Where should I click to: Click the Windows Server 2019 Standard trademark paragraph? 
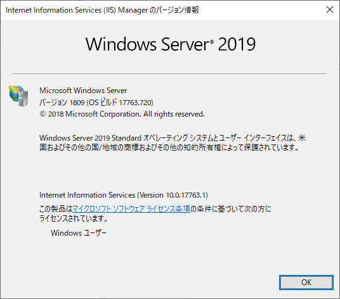(x=173, y=143)
